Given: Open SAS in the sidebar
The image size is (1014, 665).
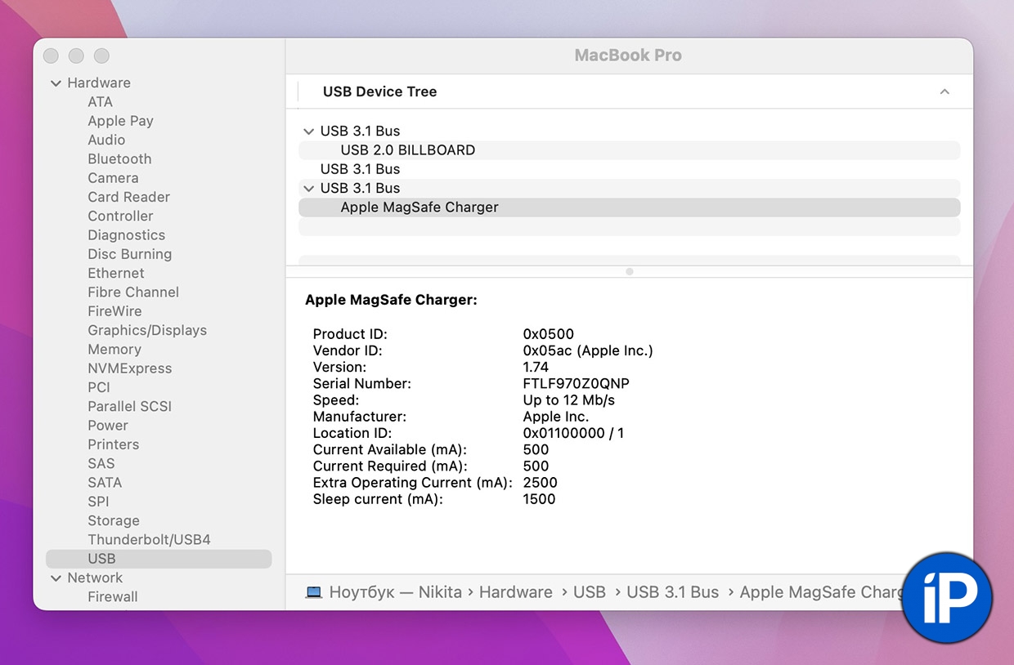Looking at the screenshot, I should pos(101,463).
